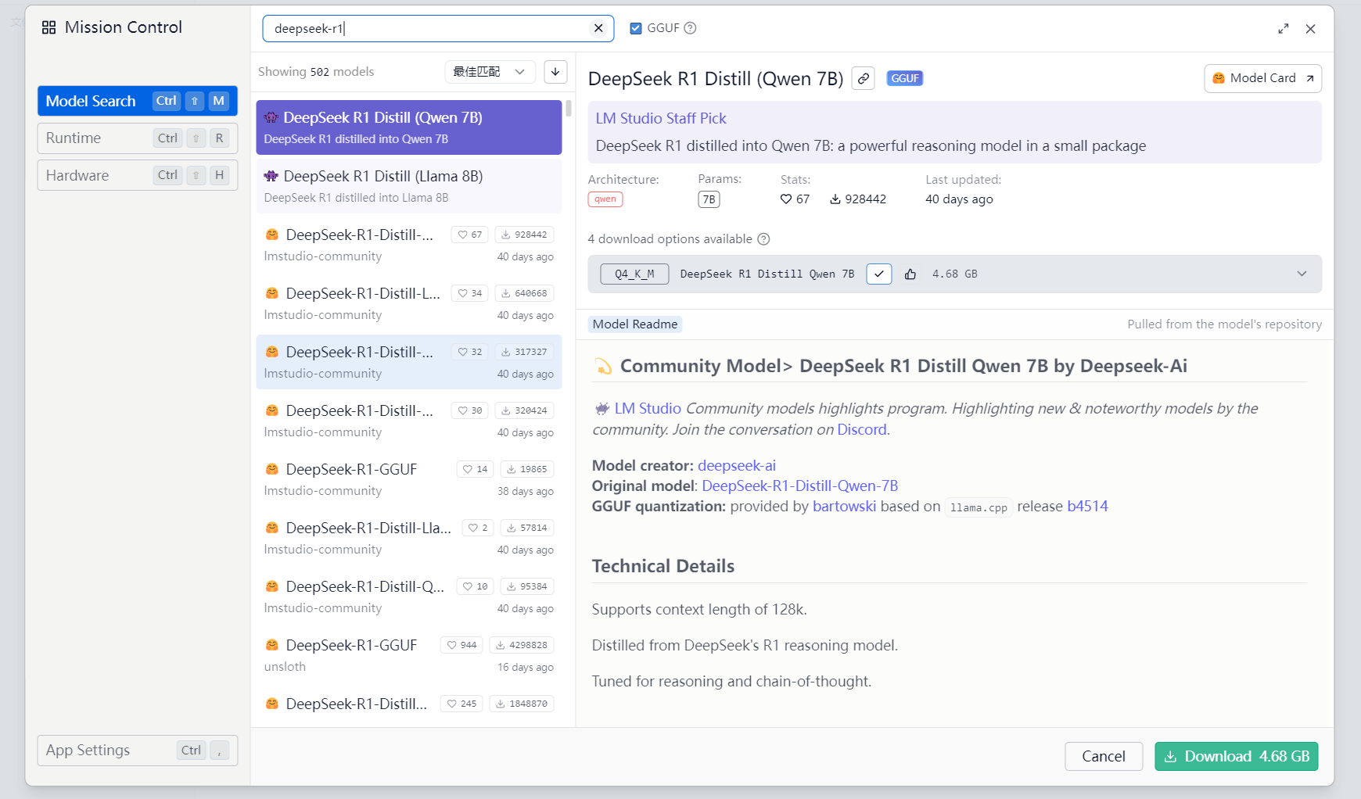Click the Mission Control grid icon
Screen dimensions: 1361x799
48,27
